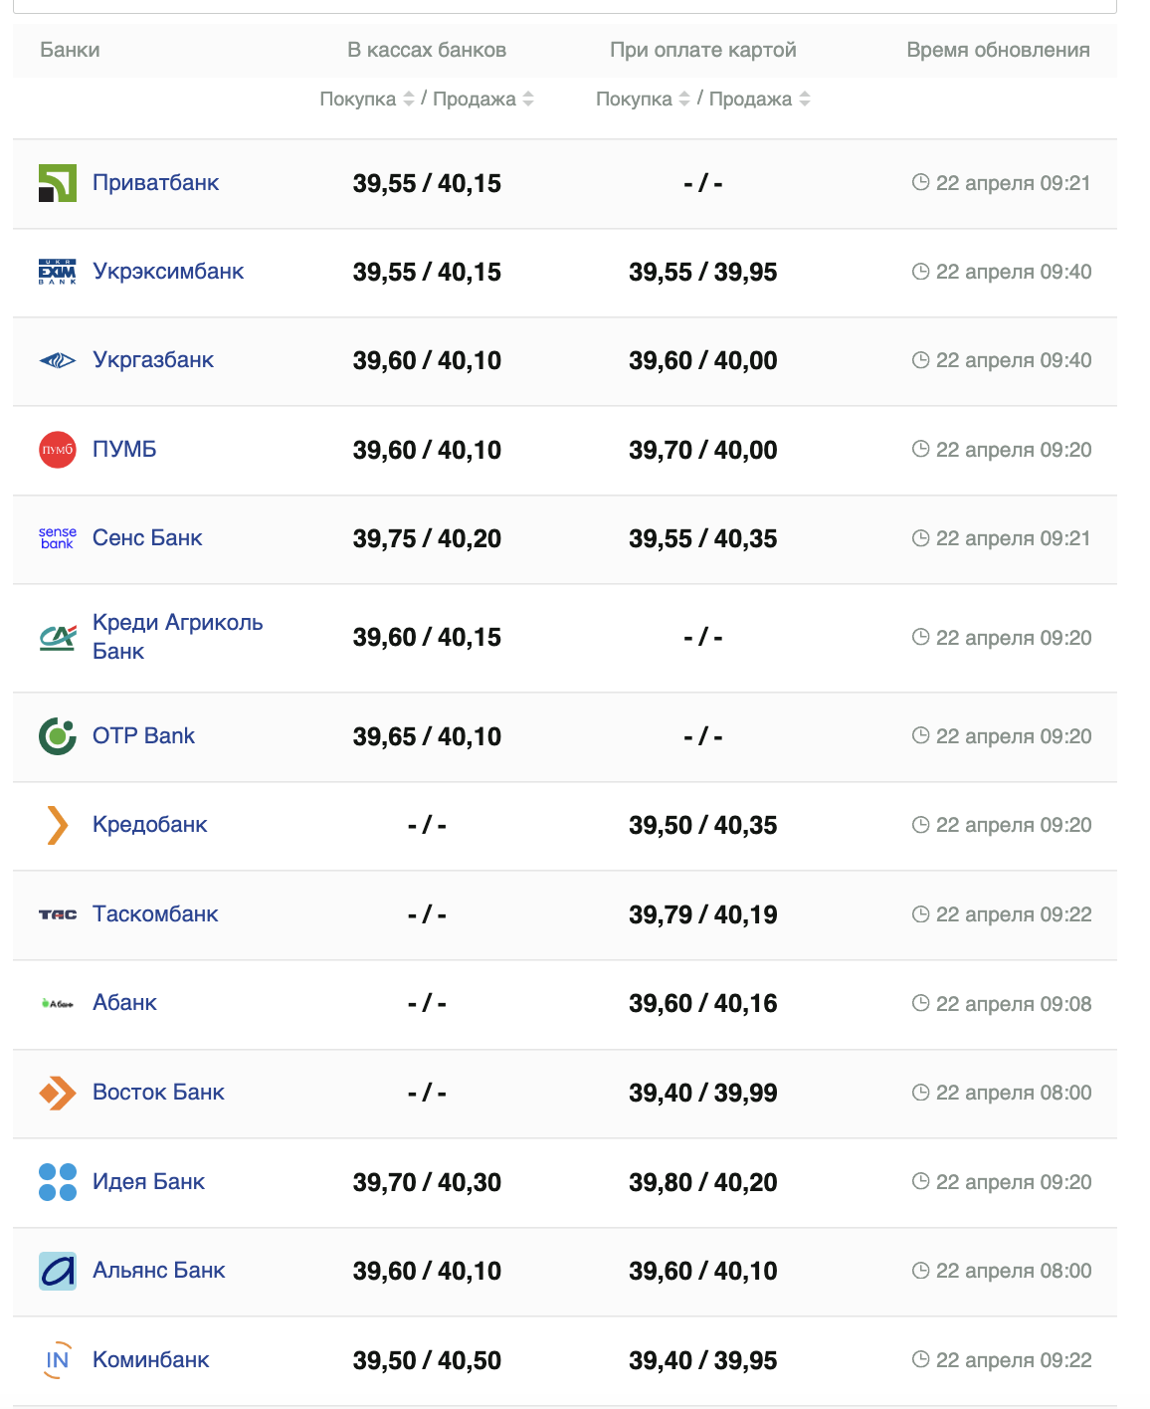Click the Privatbank green logo icon
This screenshot has height=1409, width=1150.
pos(58,183)
